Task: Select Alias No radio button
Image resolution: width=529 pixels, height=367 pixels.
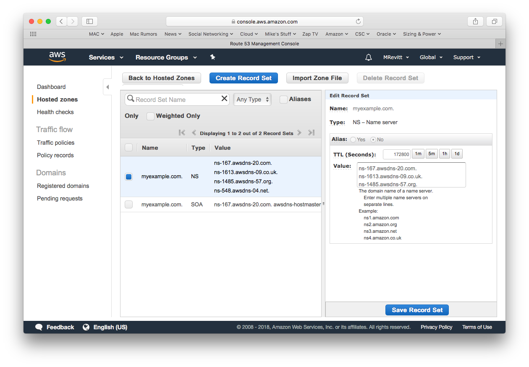Action: click(x=373, y=140)
